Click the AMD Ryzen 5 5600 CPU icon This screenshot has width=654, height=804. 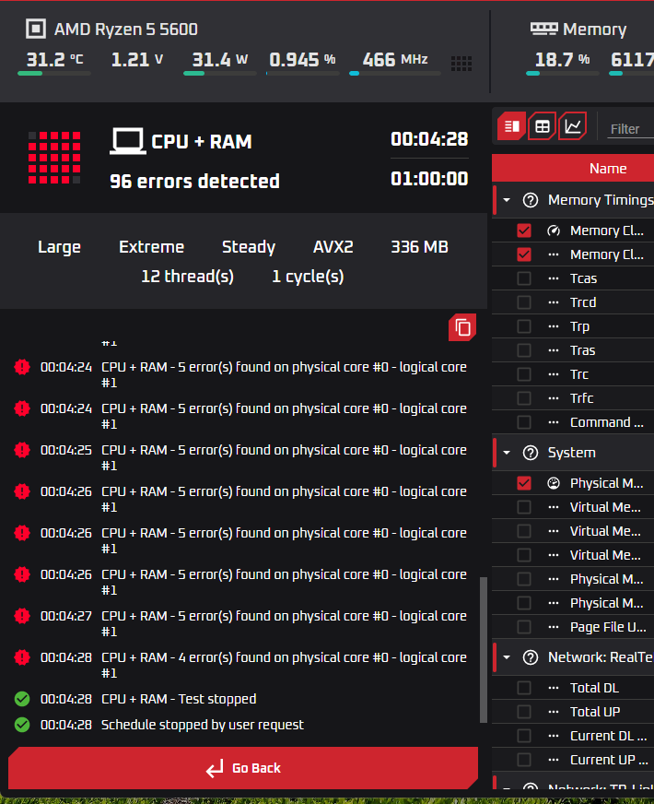click(x=35, y=30)
